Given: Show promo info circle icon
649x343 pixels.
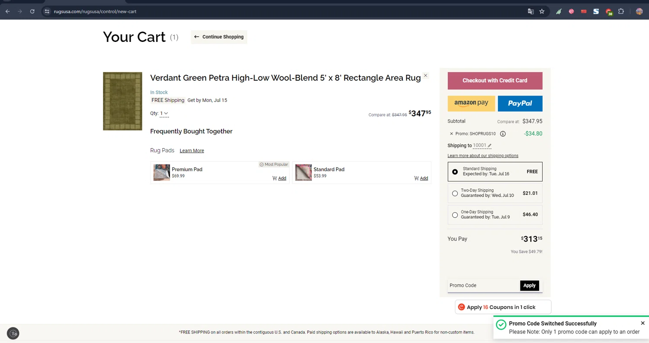Looking at the screenshot, I should click(x=503, y=134).
